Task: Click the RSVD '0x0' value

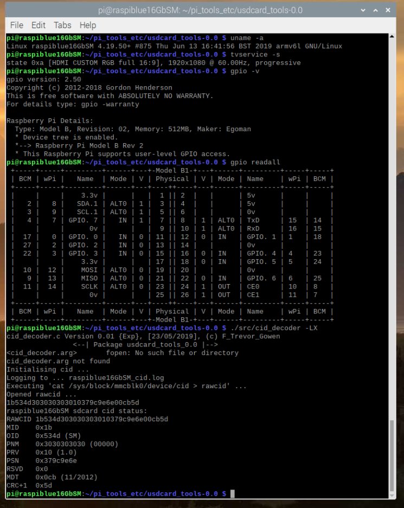Action: pyautogui.click(x=41, y=469)
